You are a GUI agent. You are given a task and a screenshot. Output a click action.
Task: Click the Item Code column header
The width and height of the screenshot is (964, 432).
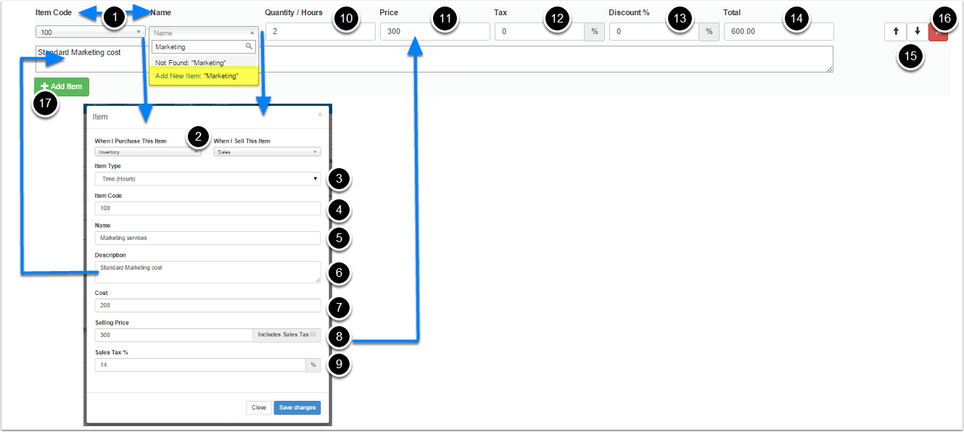point(54,12)
